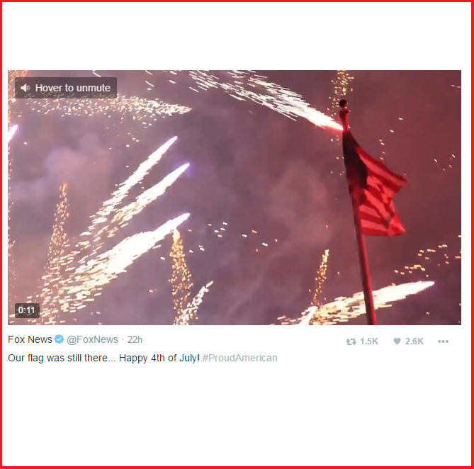Like the tweet with the heart icon
Image resolution: width=474 pixels, height=469 pixels.
pyautogui.click(x=397, y=341)
